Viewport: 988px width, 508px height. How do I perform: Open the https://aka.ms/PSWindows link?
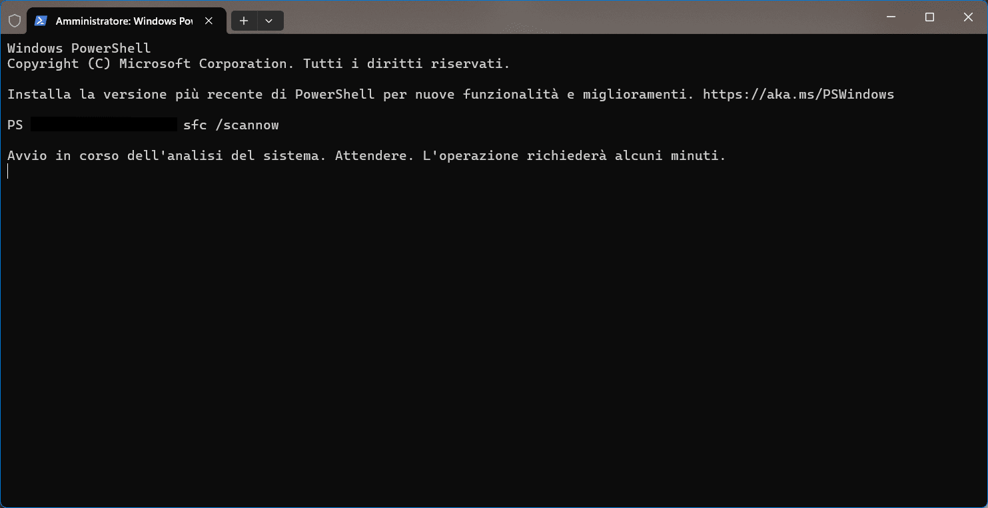click(798, 94)
